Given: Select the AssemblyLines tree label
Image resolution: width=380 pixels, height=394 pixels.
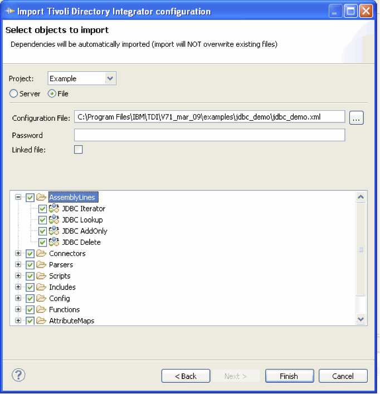Looking at the screenshot, I should point(73,197).
